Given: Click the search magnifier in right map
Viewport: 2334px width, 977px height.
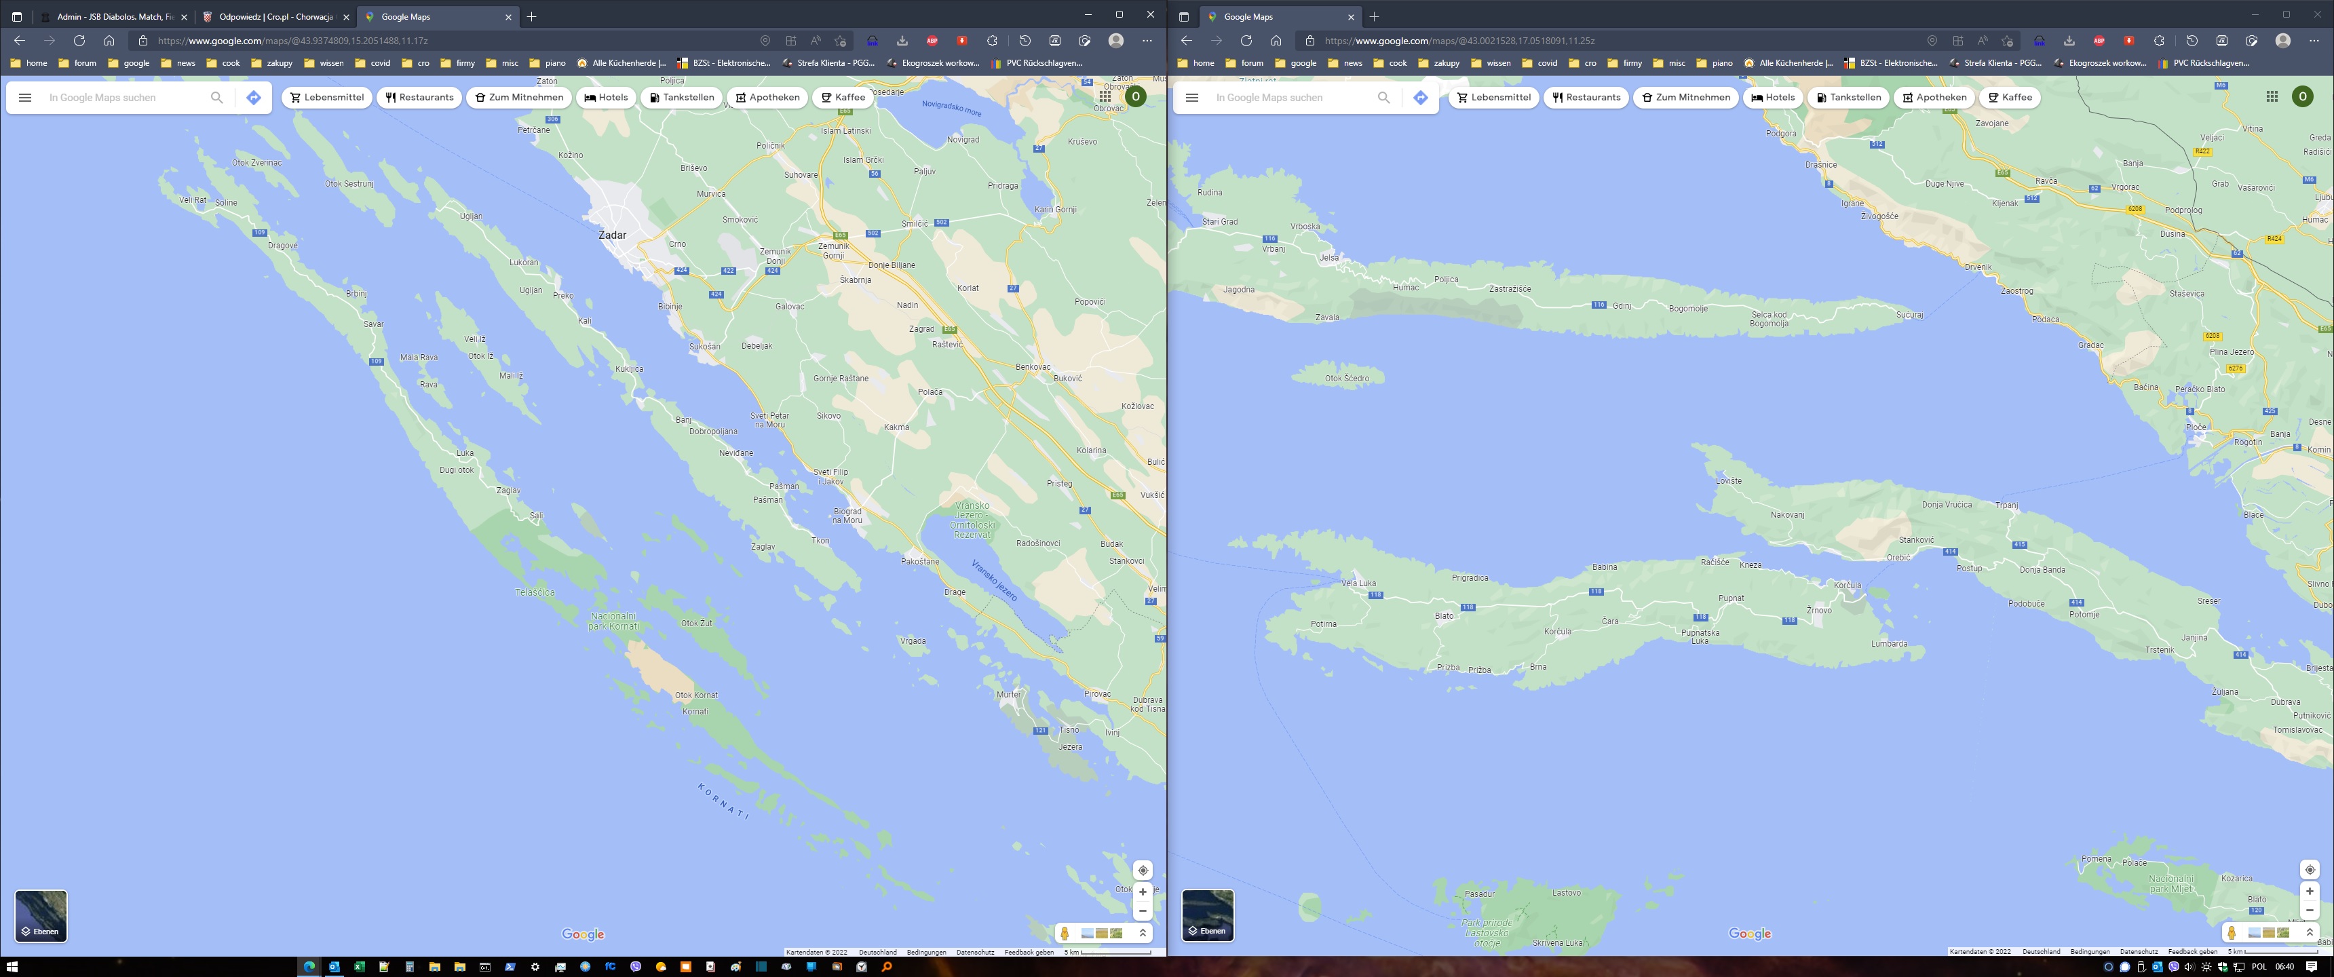Looking at the screenshot, I should point(1383,97).
